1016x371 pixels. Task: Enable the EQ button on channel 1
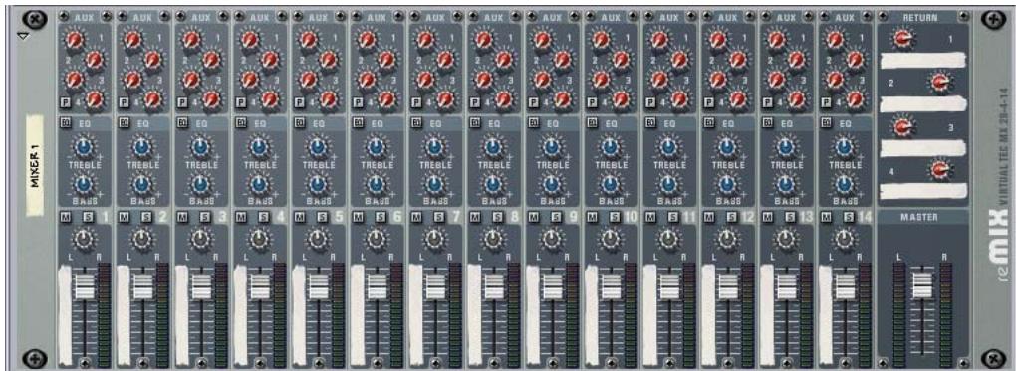(65, 122)
